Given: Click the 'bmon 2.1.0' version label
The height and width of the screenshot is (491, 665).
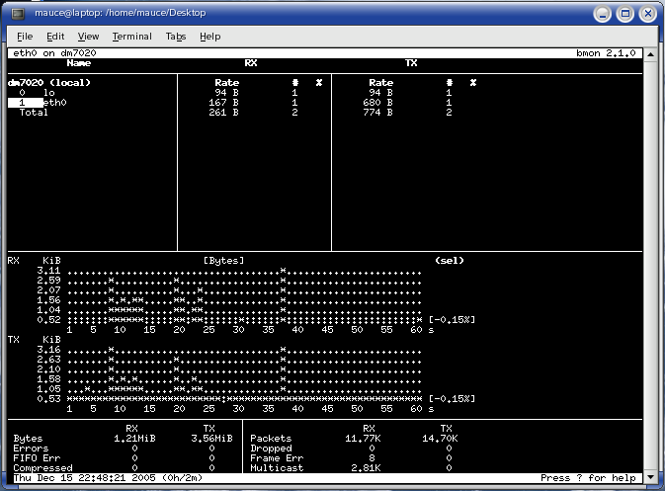Looking at the screenshot, I should click(x=606, y=53).
